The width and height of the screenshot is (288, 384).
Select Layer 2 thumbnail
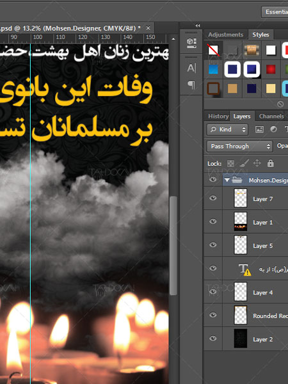[x=241, y=339]
